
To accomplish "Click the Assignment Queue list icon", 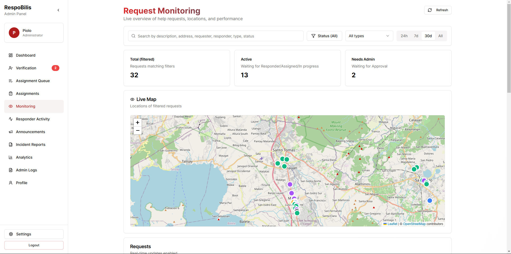I will click(x=11, y=81).
